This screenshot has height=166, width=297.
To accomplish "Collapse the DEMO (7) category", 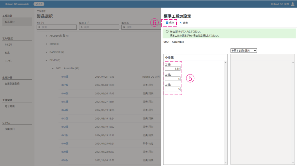I will click(47, 60).
